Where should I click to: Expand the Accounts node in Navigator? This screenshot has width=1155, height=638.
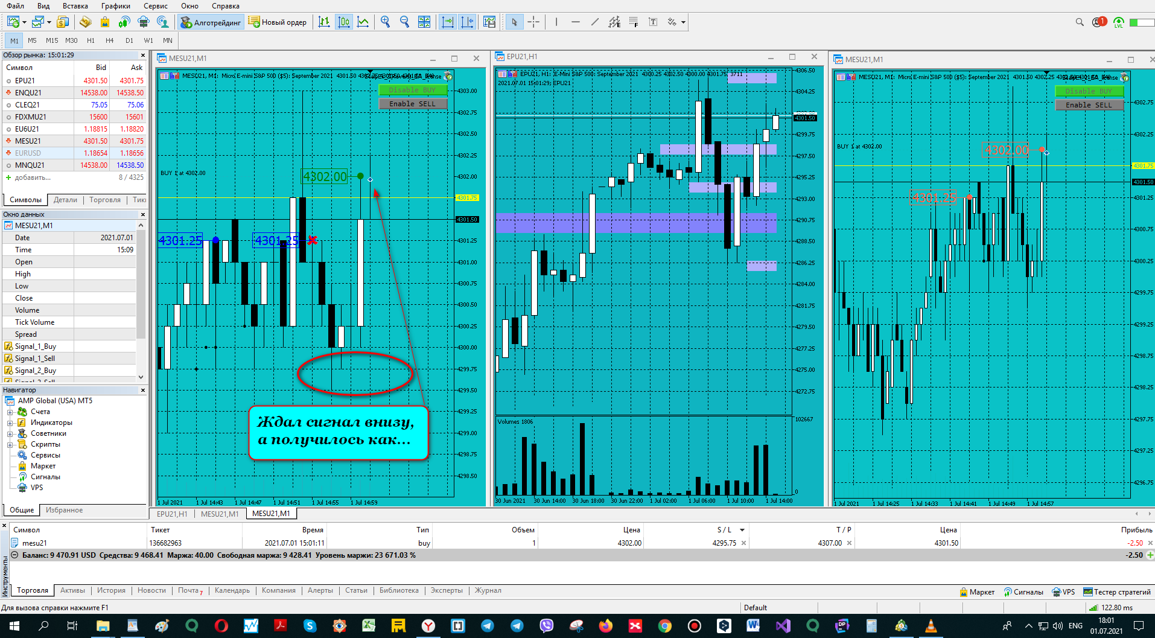point(10,412)
